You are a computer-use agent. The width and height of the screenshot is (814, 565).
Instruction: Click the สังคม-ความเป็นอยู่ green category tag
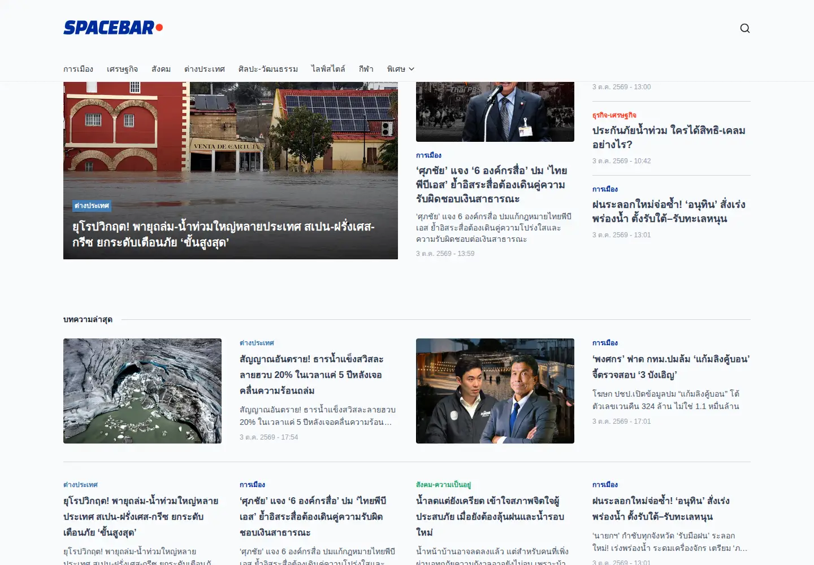443,485
